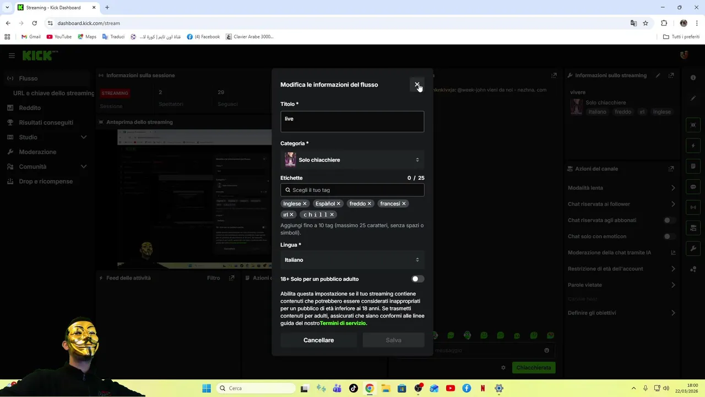
Task: Open Tutti i preferiti bookmarks folder
Action: pos(681,37)
